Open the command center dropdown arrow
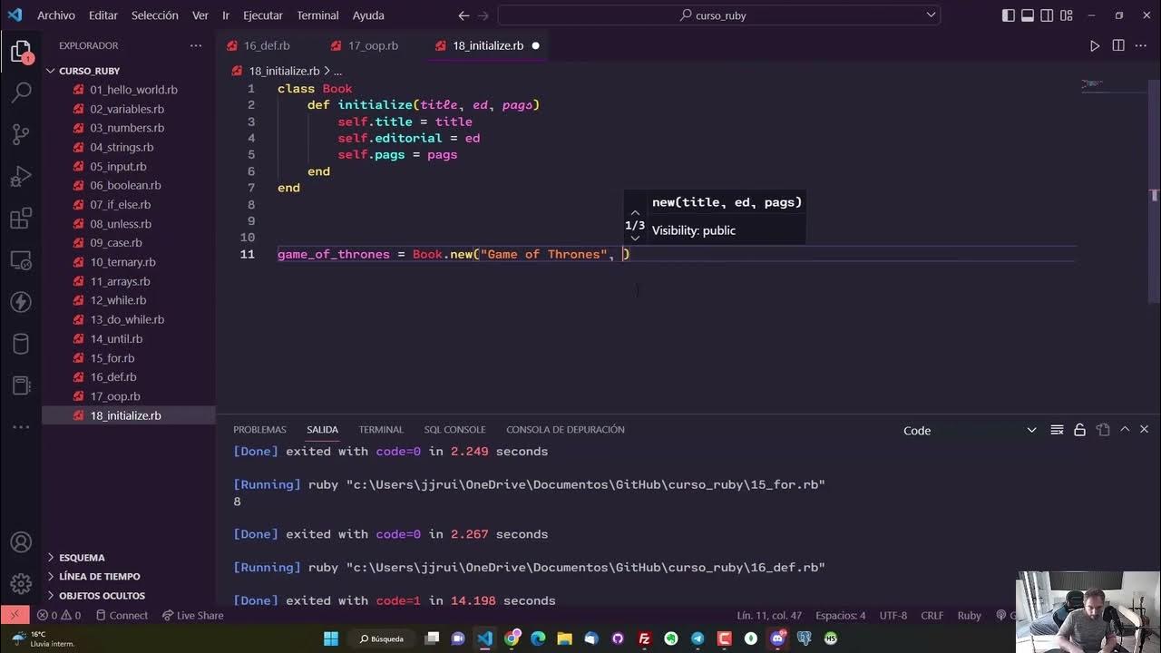This screenshot has width=1161, height=653. coord(931,15)
